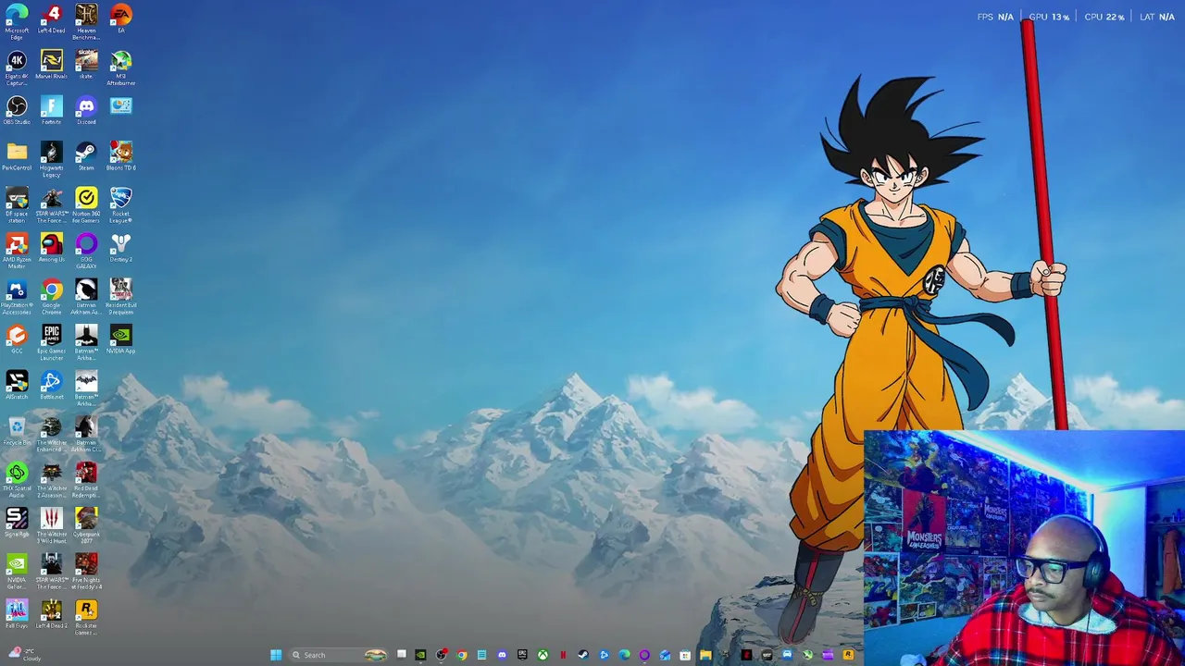This screenshot has height=666, width=1185.
Task: Launch Fall Guys desktop shortcut
Action: (x=17, y=614)
